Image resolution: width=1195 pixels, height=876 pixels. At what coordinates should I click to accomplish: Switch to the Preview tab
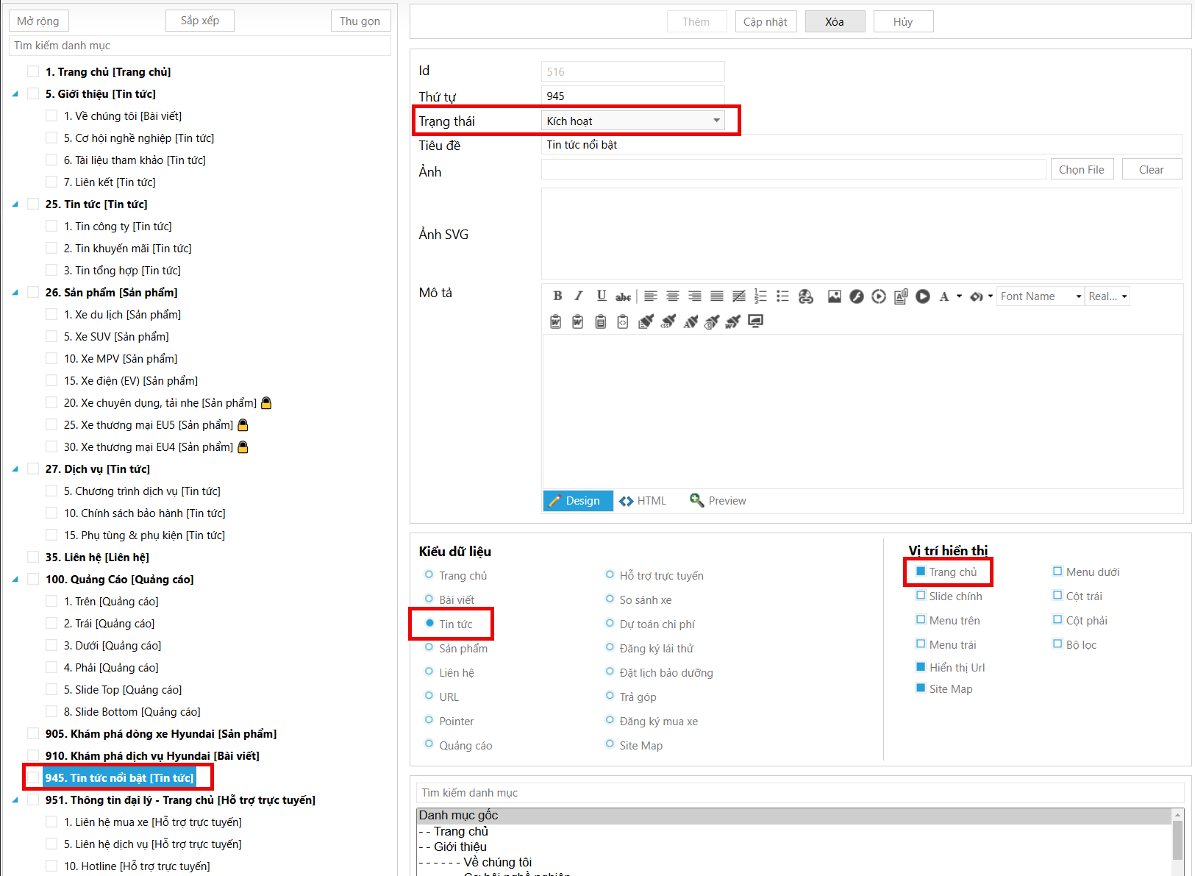pyautogui.click(x=718, y=501)
